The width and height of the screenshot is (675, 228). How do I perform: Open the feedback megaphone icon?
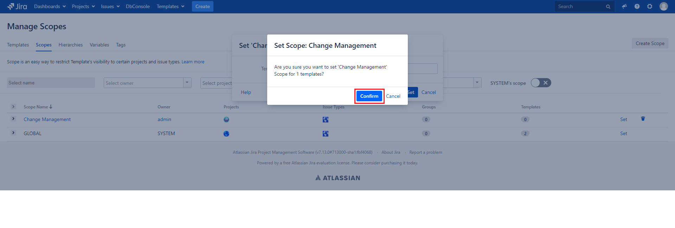pyautogui.click(x=624, y=6)
